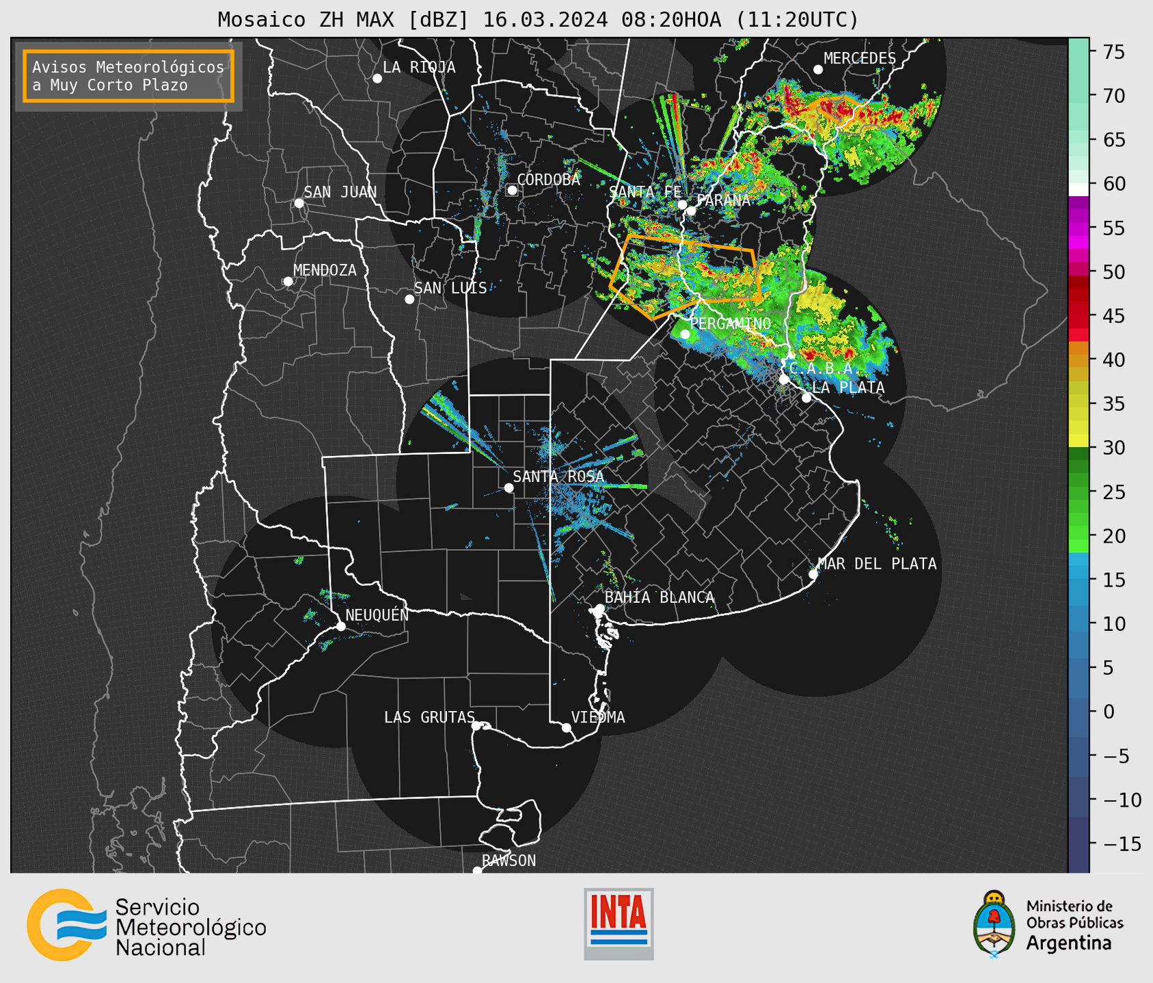Click the Mendoza city marker dot
This screenshot has width=1153, height=983.
288,282
